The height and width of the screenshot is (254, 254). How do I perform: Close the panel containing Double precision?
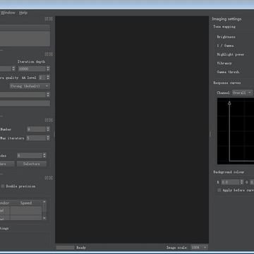(x=51, y=178)
